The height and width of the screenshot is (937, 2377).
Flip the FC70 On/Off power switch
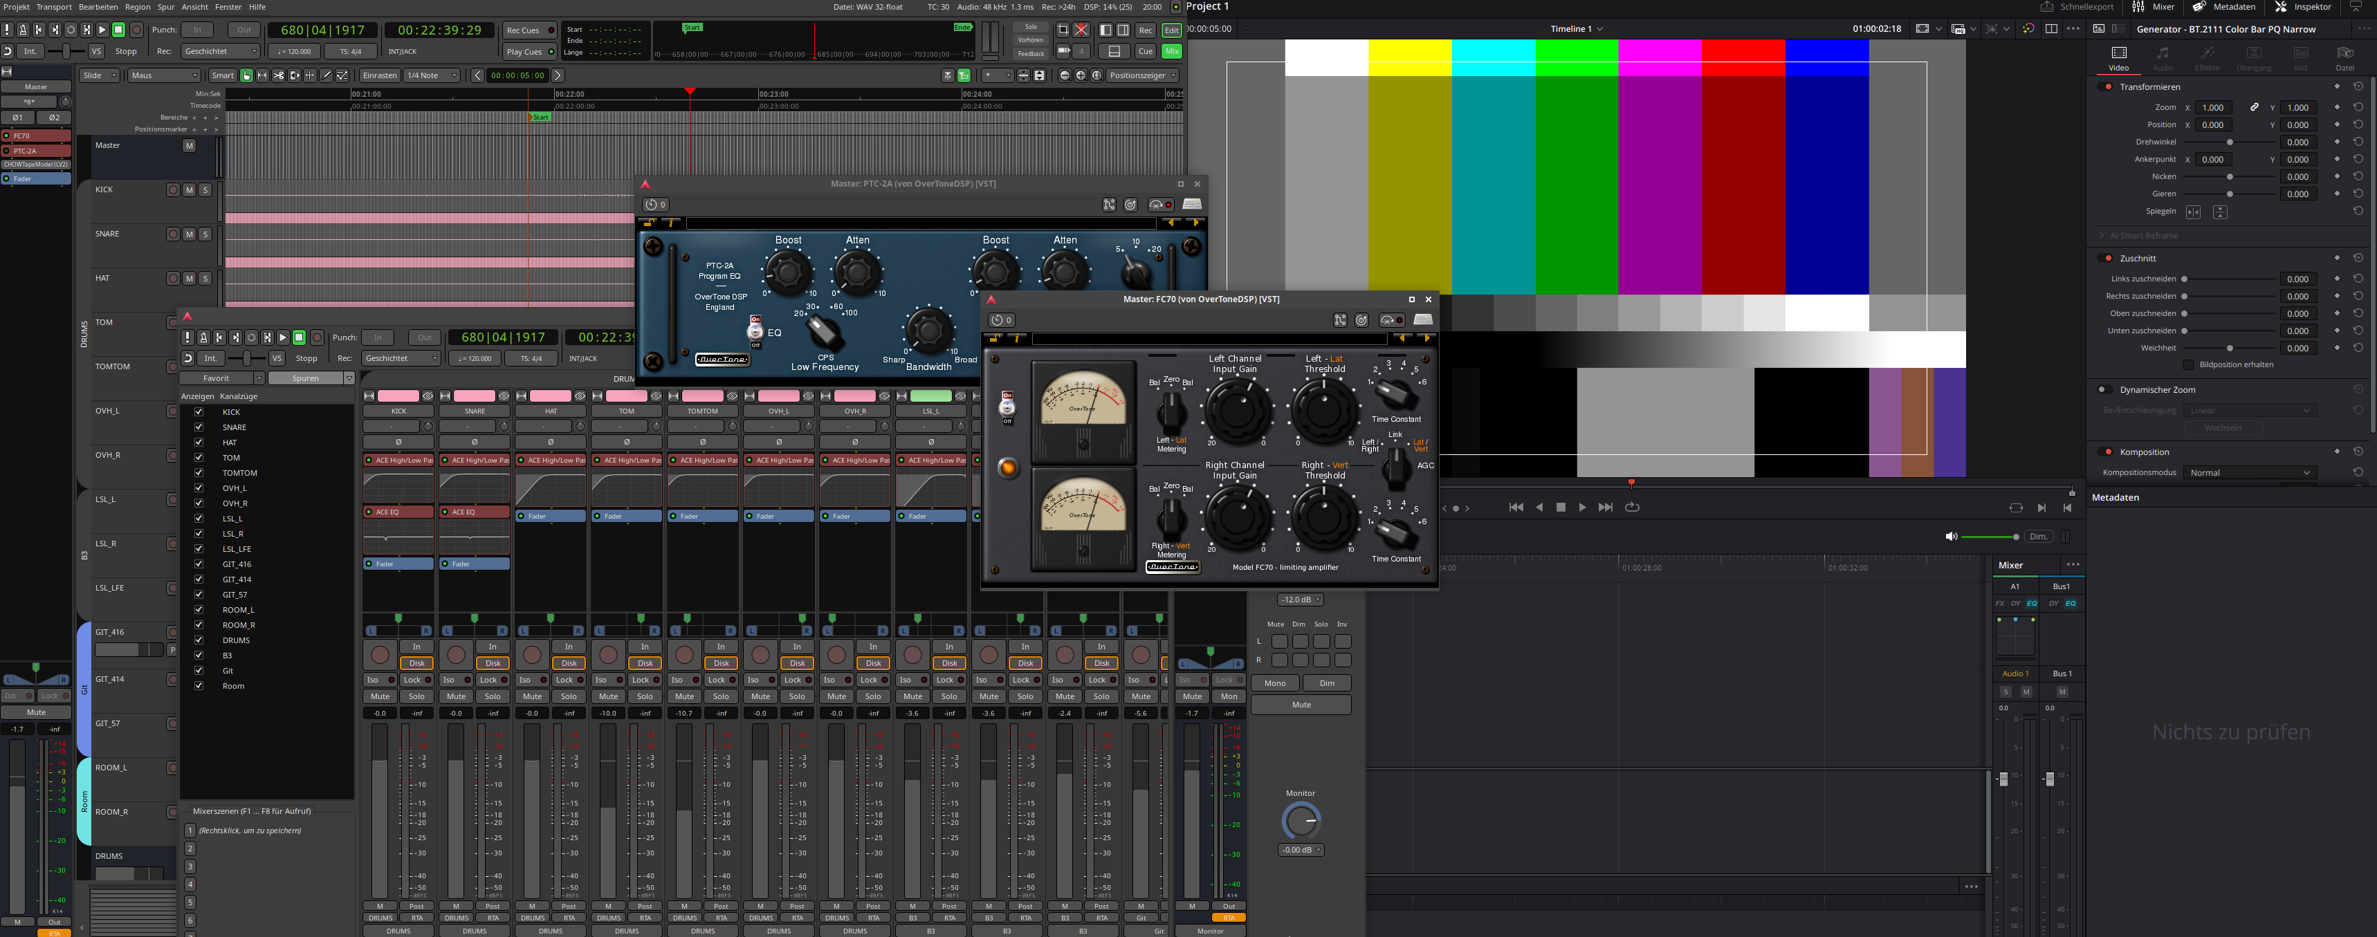(x=1007, y=407)
